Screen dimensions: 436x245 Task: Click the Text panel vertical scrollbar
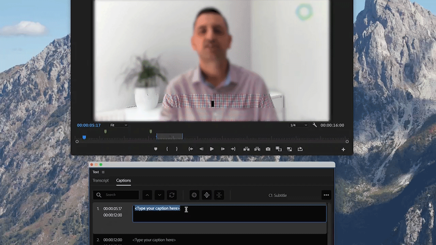328,224
